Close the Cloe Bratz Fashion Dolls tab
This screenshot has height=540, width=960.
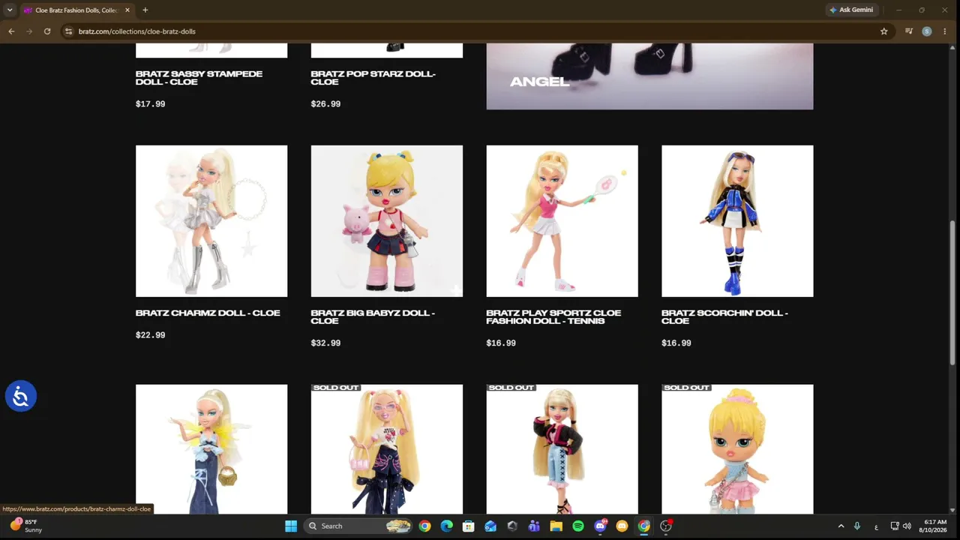127,10
